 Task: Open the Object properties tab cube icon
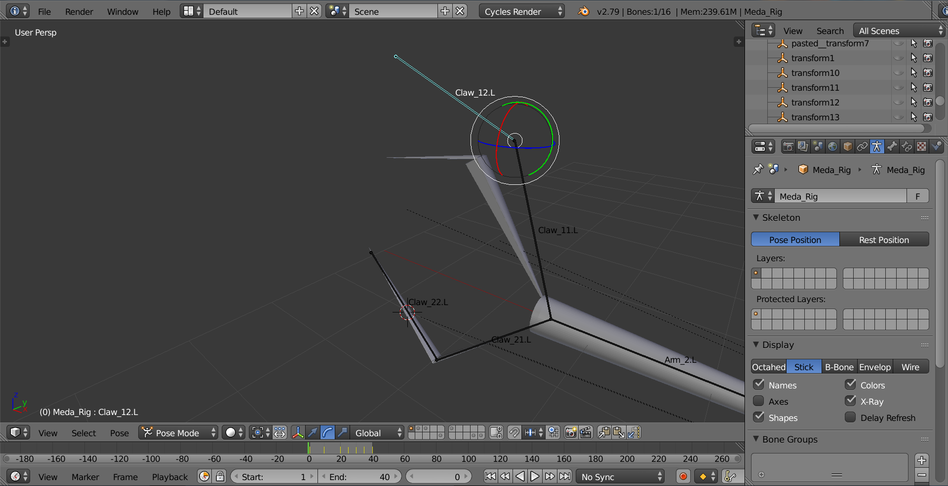[847, 146]
